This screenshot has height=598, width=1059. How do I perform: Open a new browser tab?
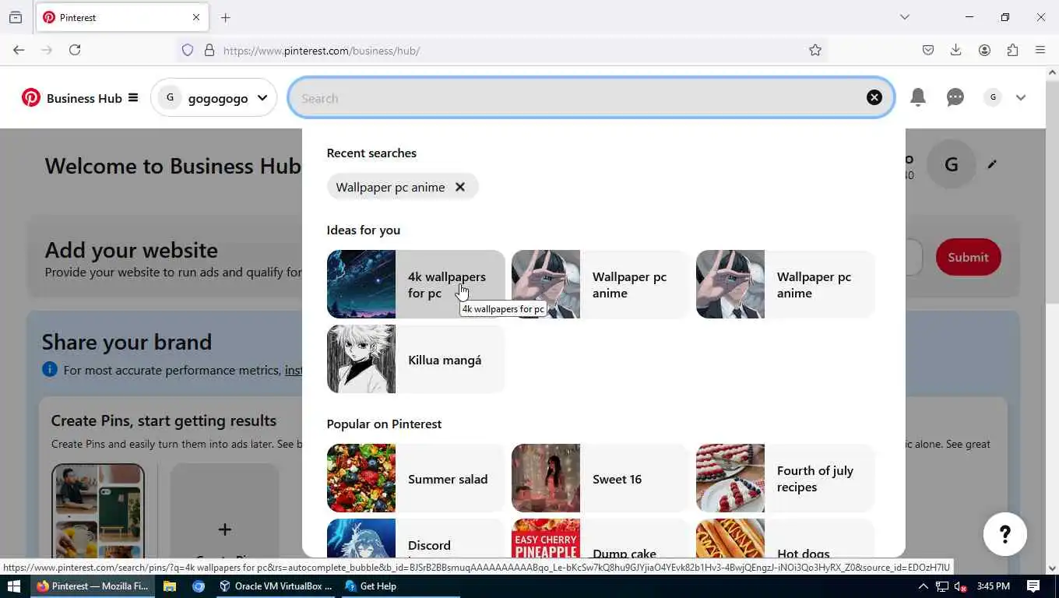pyautogui.click(x=226, y=17)
